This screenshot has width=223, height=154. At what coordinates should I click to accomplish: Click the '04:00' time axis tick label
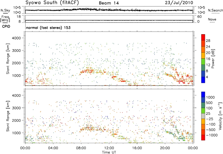53,148
